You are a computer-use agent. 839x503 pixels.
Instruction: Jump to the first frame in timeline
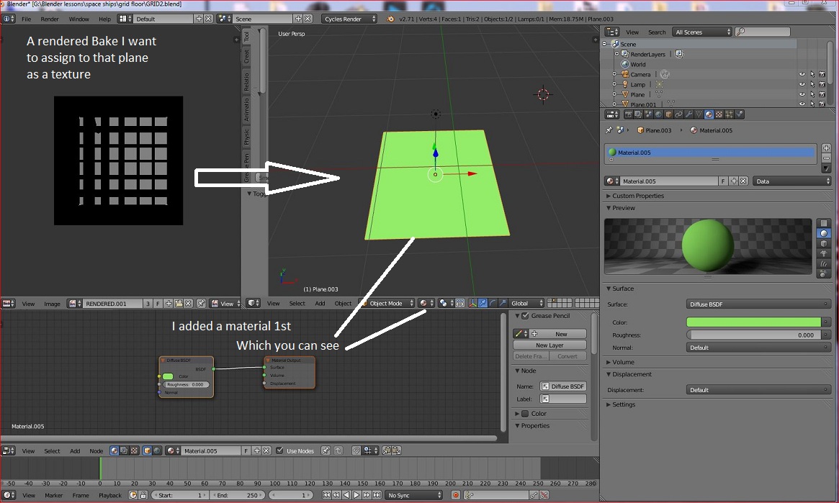pyautogui.click(x=326, y=495)
